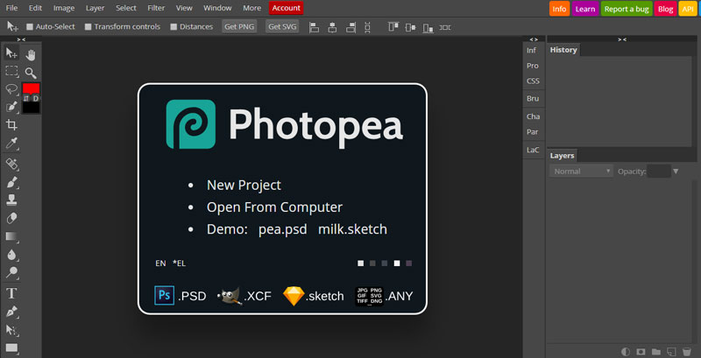Select the Path Select arrow tool
The width and height of the screenshot is (701, 358).
coord(11,330)
